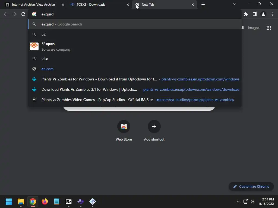The image size is (278, 208).
Task: Select 'e2gurd - Google Search' suggestion
Action: (x=135, y=24)
